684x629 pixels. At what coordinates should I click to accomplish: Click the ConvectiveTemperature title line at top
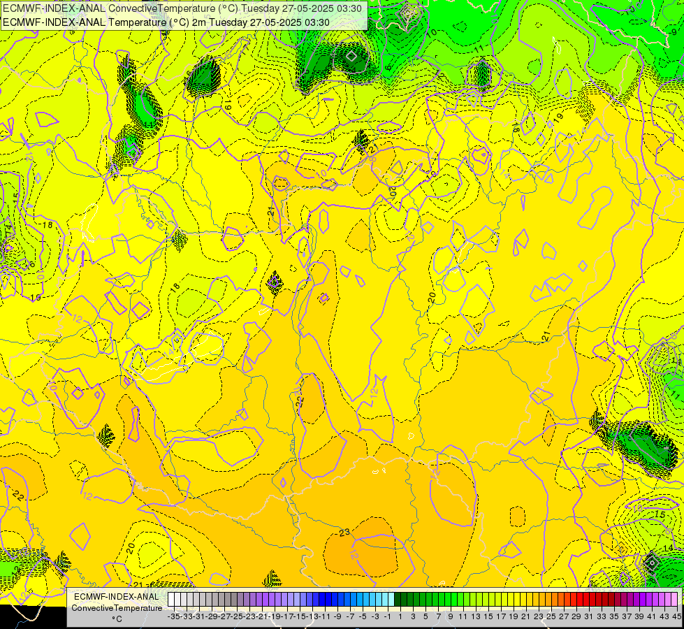pyautogui.click(x=183, y=8)
